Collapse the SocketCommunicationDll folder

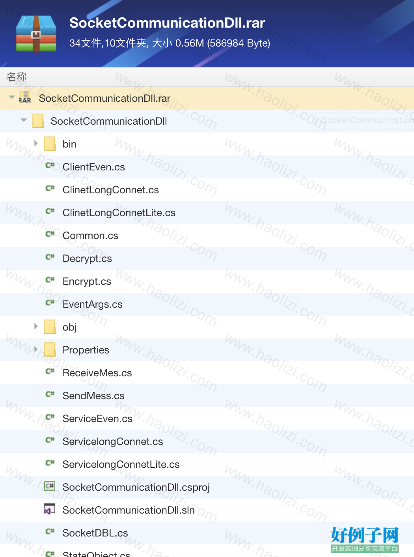24,120
